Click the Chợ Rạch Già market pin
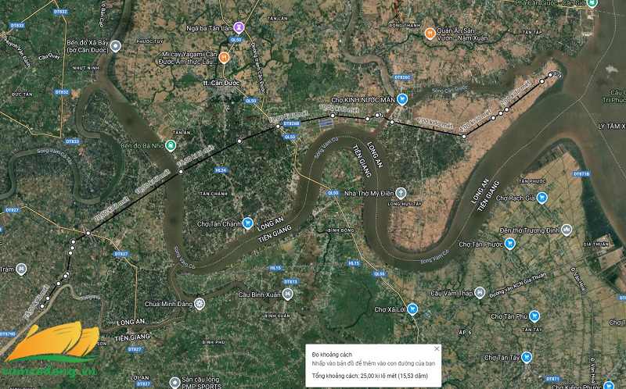The height and width of the screenshot is (389, 626). 541,198
